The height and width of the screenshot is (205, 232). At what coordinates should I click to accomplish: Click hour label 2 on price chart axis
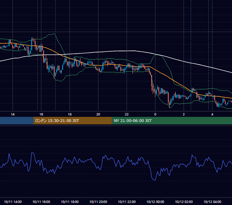point(184,114)
